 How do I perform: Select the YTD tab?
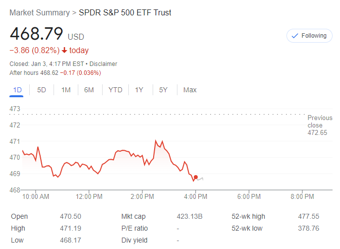tap(115, 90)
